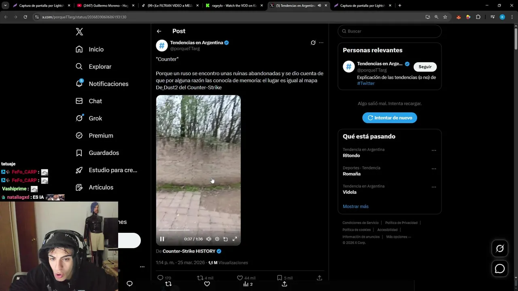Pause the video playback

[x=162, y=239]
